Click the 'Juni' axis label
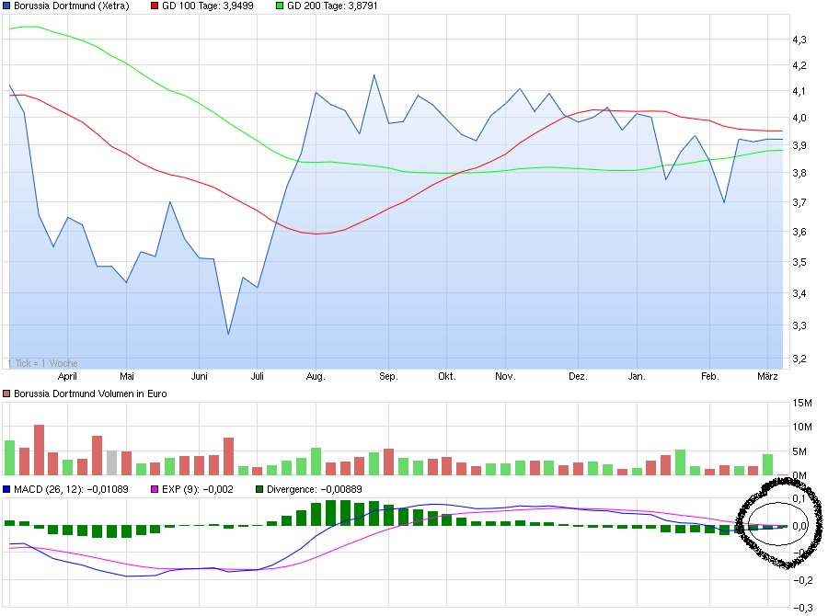 [x=199, y=376]
